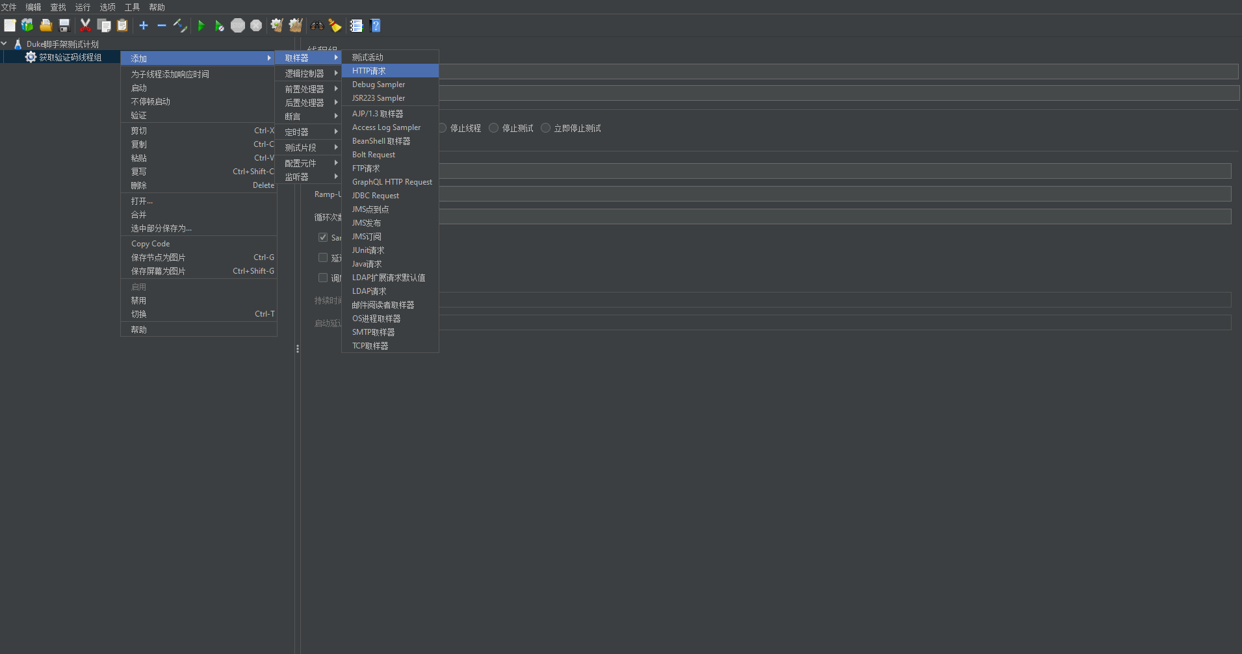Start the test with green play icon

(201, 25)
